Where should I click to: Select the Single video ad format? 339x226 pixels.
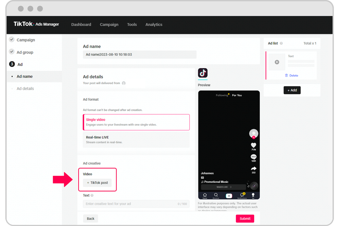(136, 122)
